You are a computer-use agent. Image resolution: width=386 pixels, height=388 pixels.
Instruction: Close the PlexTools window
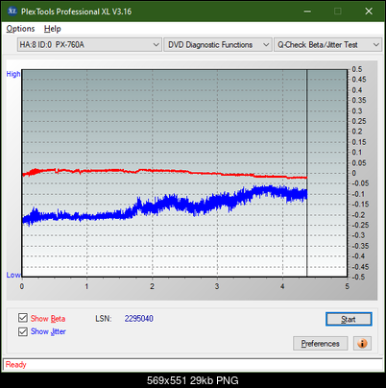[369, 12]
